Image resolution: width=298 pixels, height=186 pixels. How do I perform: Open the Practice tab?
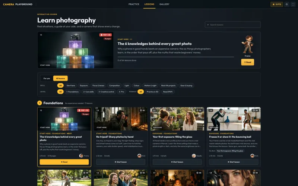point(134,4)
